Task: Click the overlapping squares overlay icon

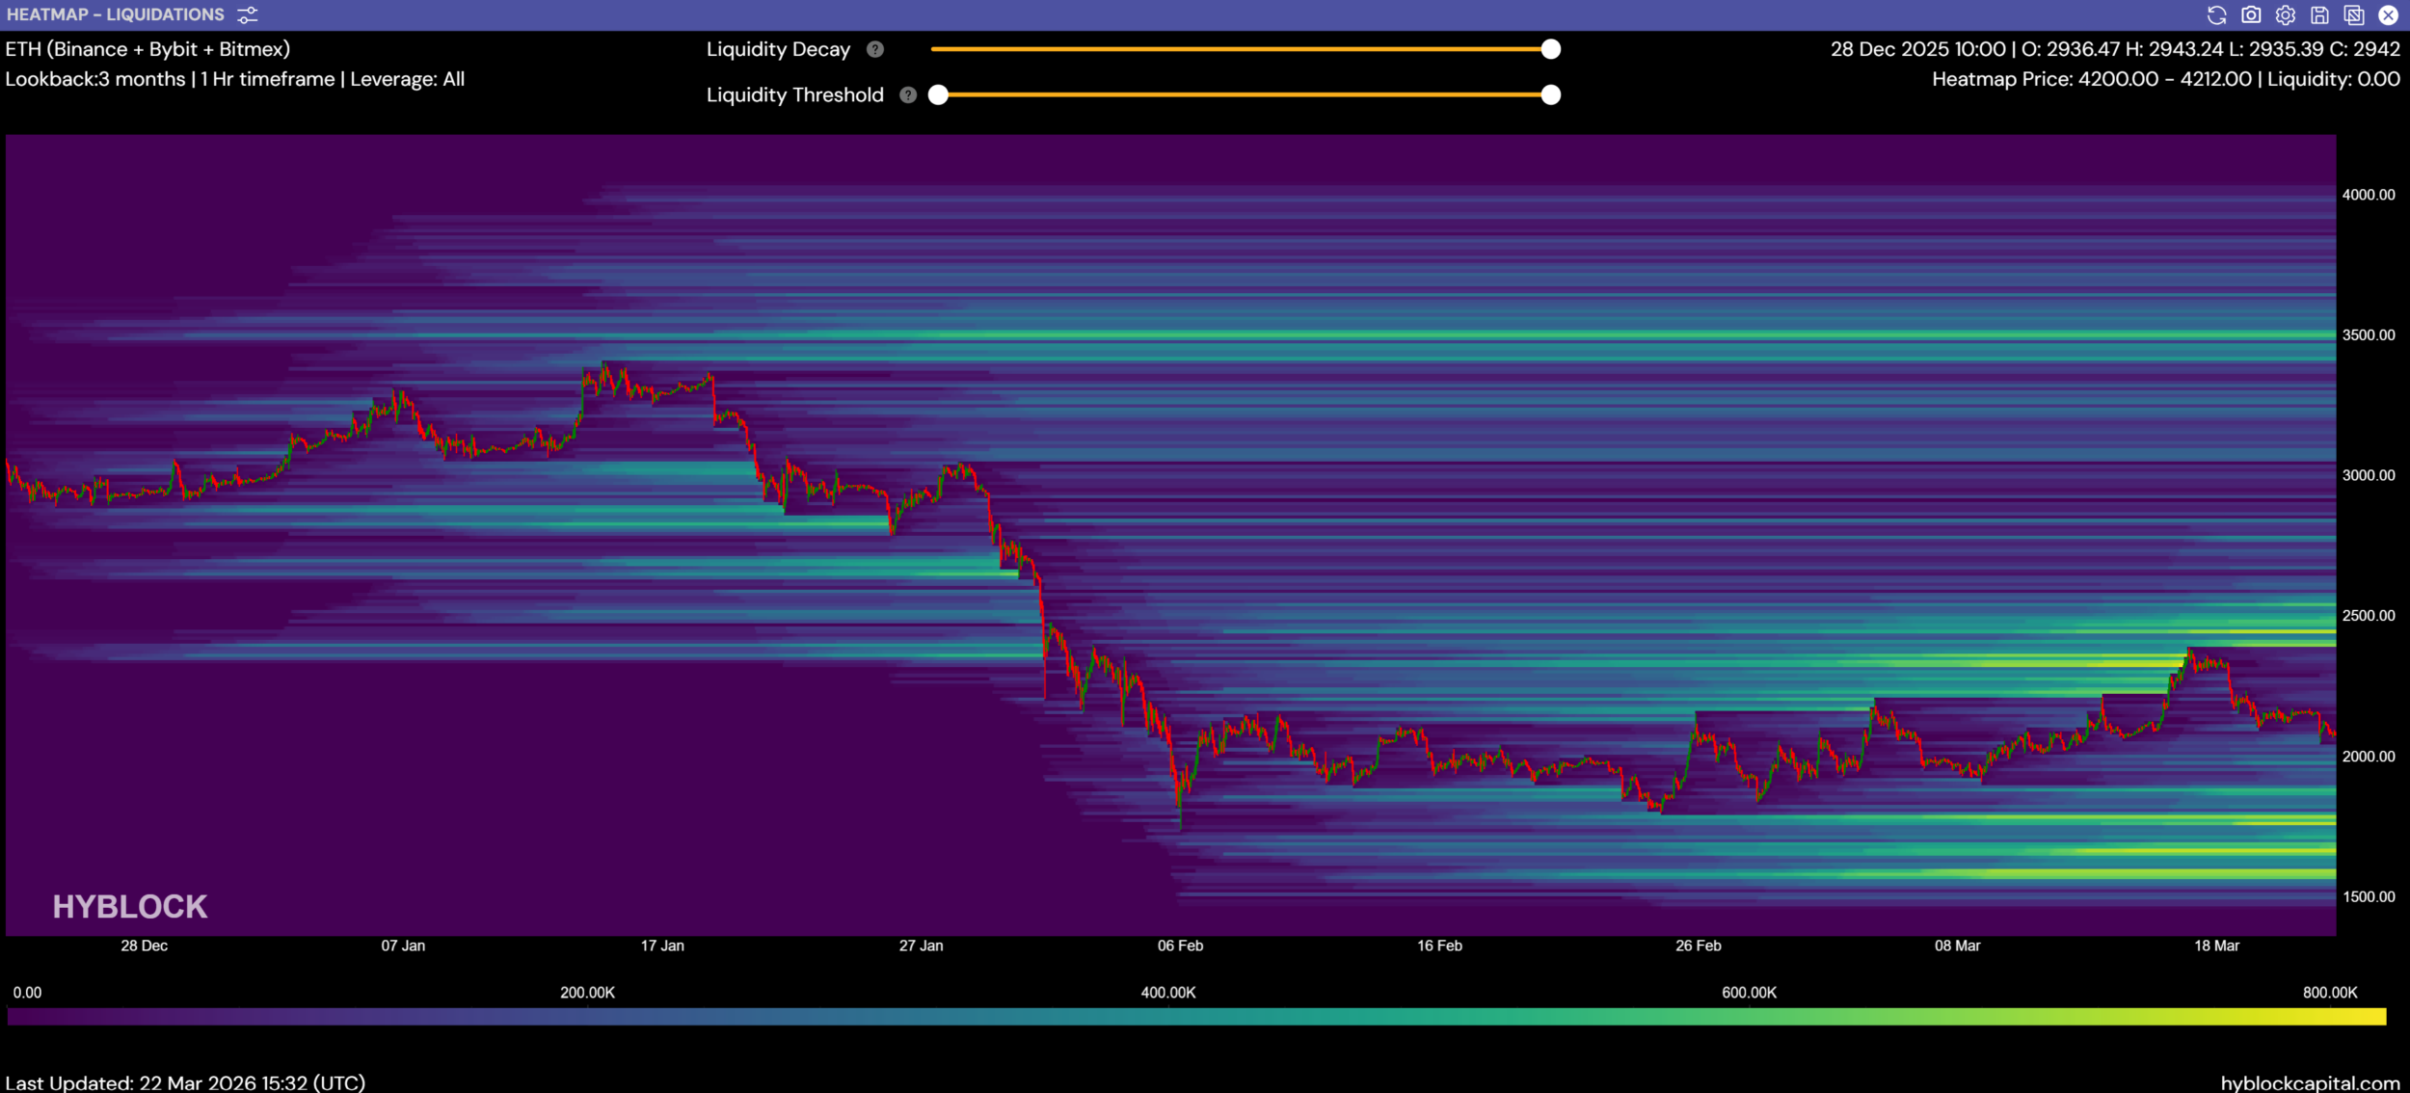Action: pos(2353,14)
